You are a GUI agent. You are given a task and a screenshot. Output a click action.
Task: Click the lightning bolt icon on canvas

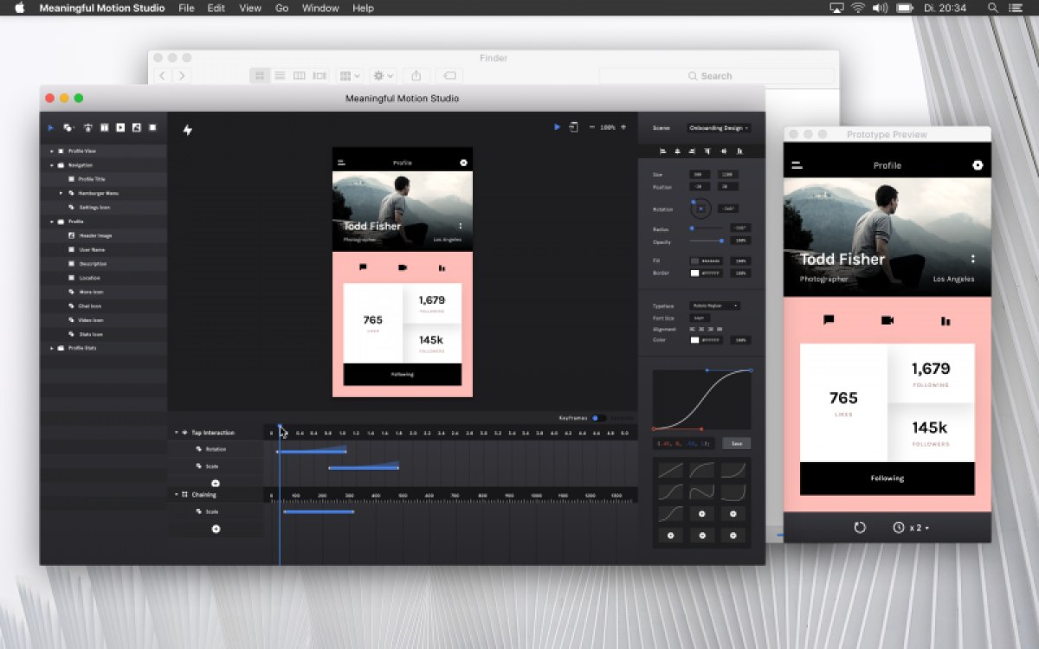(187, 130)
